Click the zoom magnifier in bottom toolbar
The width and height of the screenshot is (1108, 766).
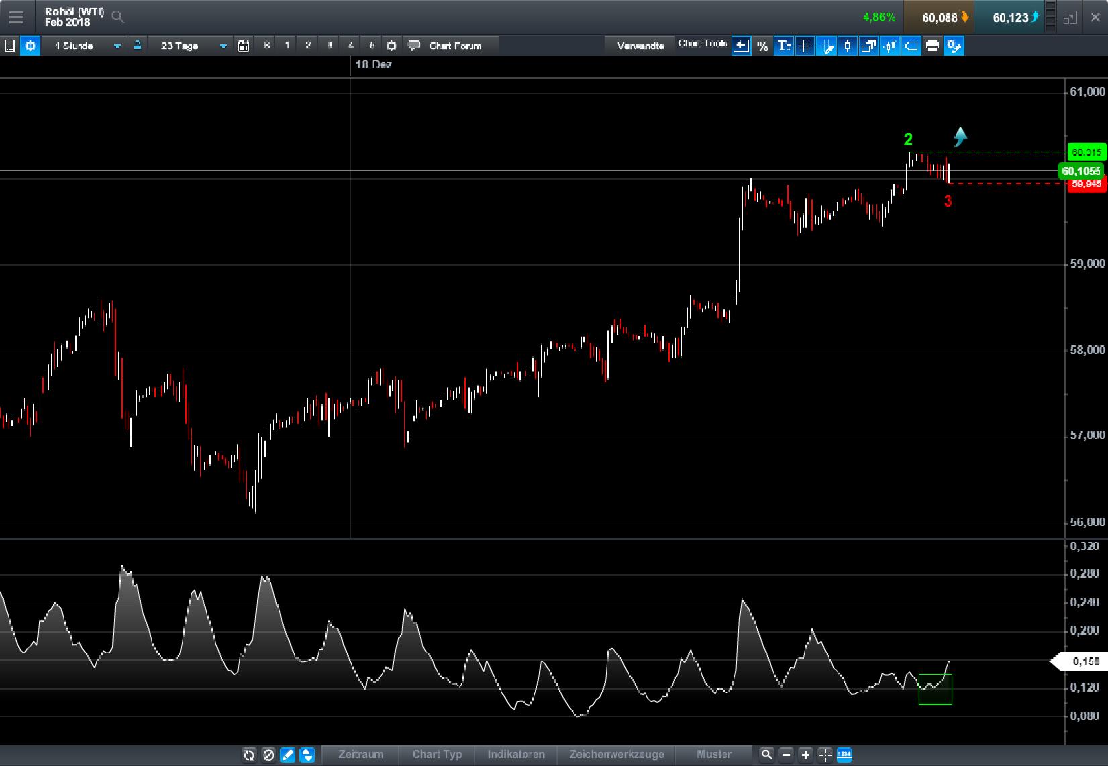[767, 755]
